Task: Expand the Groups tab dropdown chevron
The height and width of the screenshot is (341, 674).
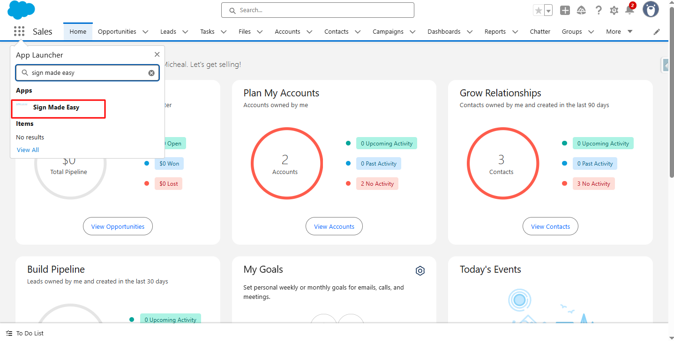Action: pos(591,32)
